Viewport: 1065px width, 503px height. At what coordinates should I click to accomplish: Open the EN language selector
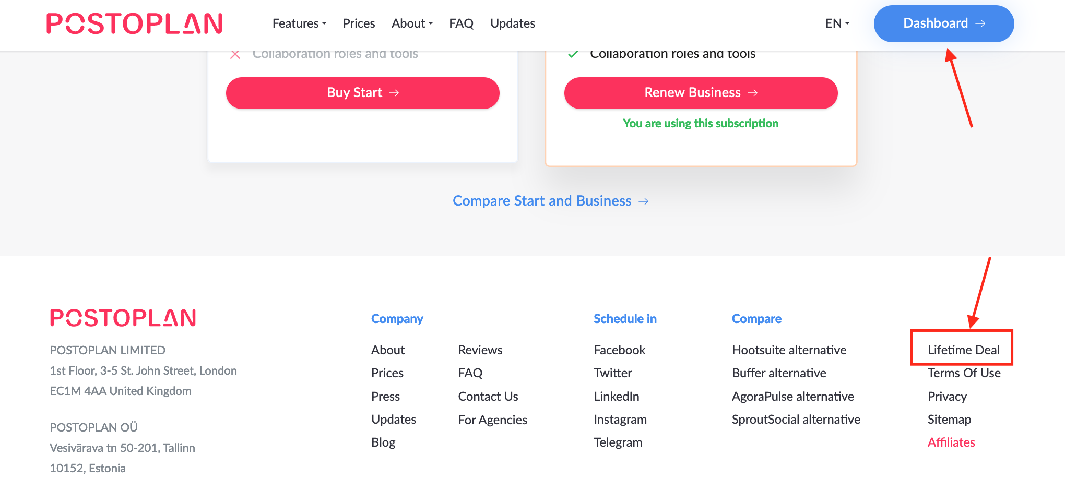(837, 23)
